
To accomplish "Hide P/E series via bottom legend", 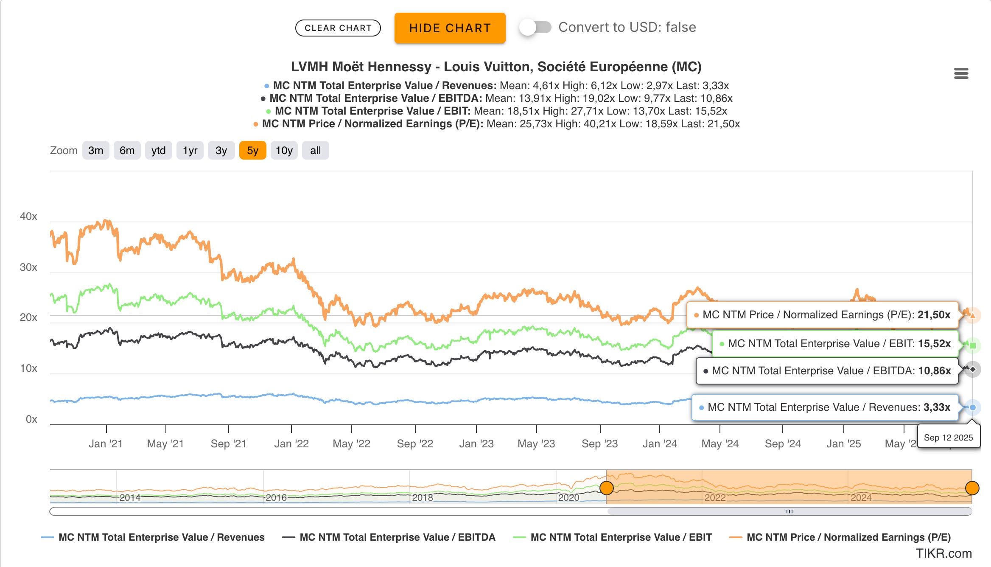I will pyautogui.click(x=848, y=537).
